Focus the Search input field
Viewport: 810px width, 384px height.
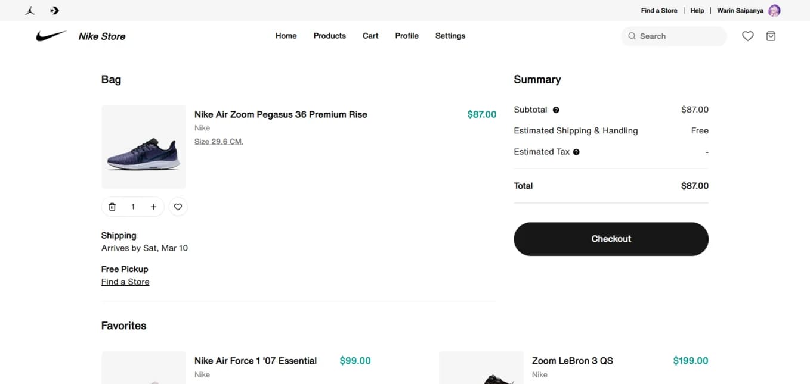(674, 36)
